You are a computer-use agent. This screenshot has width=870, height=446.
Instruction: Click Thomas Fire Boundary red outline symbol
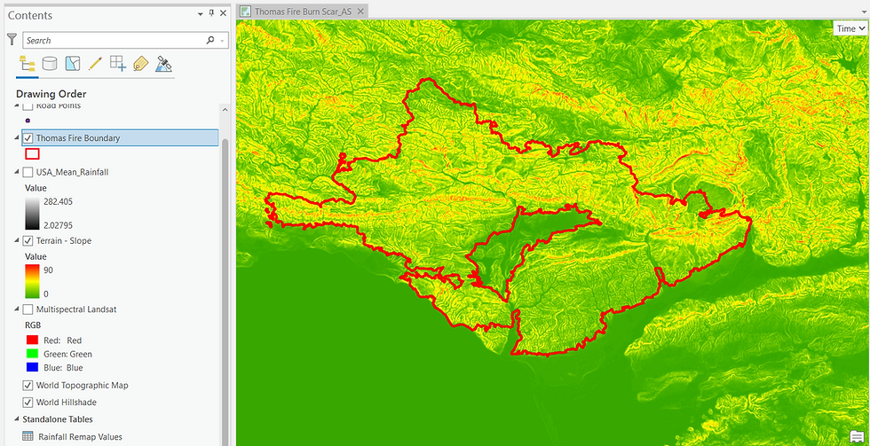click(x=32, y=153)
